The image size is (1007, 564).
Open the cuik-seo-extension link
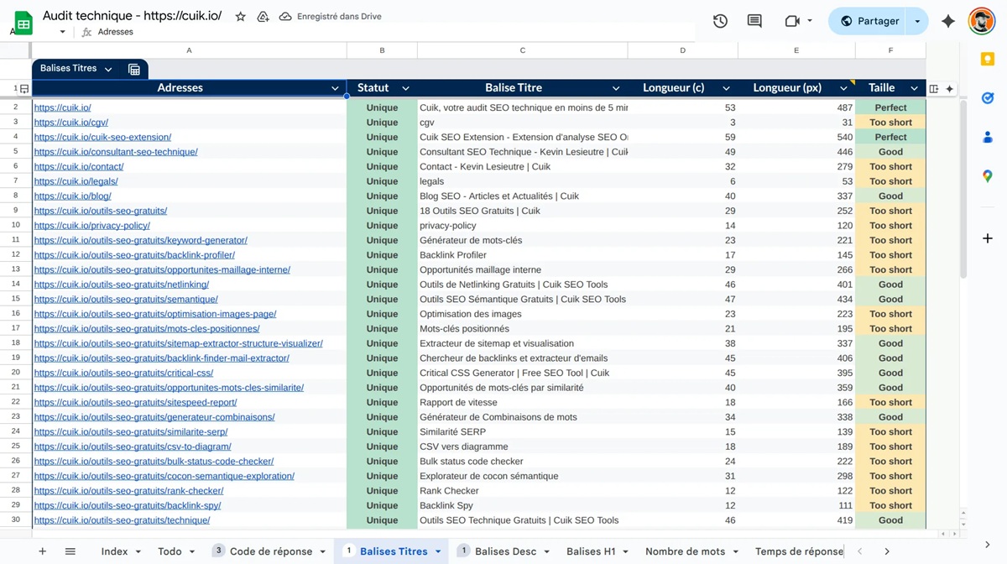[x=102, y=138]
